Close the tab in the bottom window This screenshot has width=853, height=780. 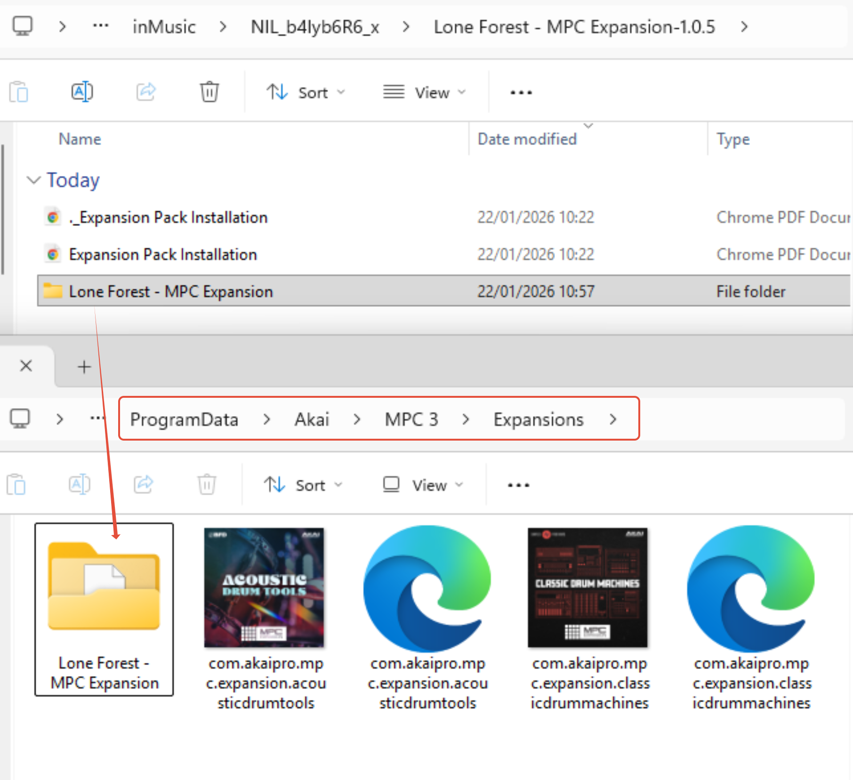coord(26,366)
